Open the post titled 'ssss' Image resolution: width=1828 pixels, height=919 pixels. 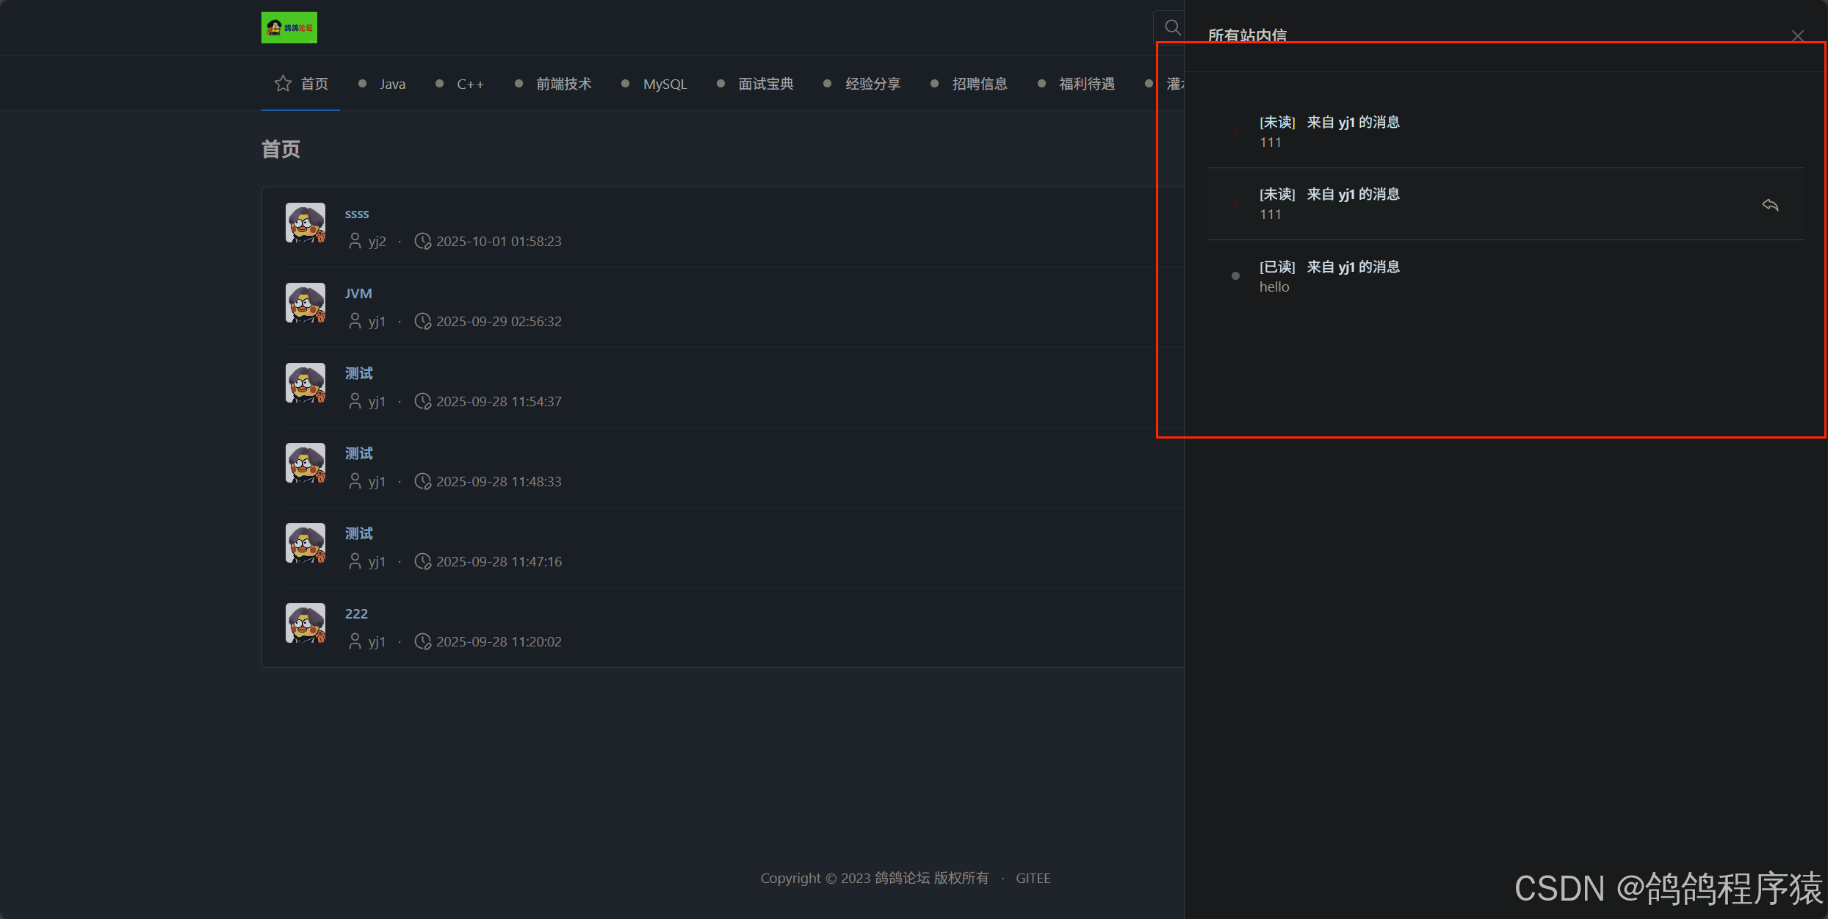click(x=357, y=214)
